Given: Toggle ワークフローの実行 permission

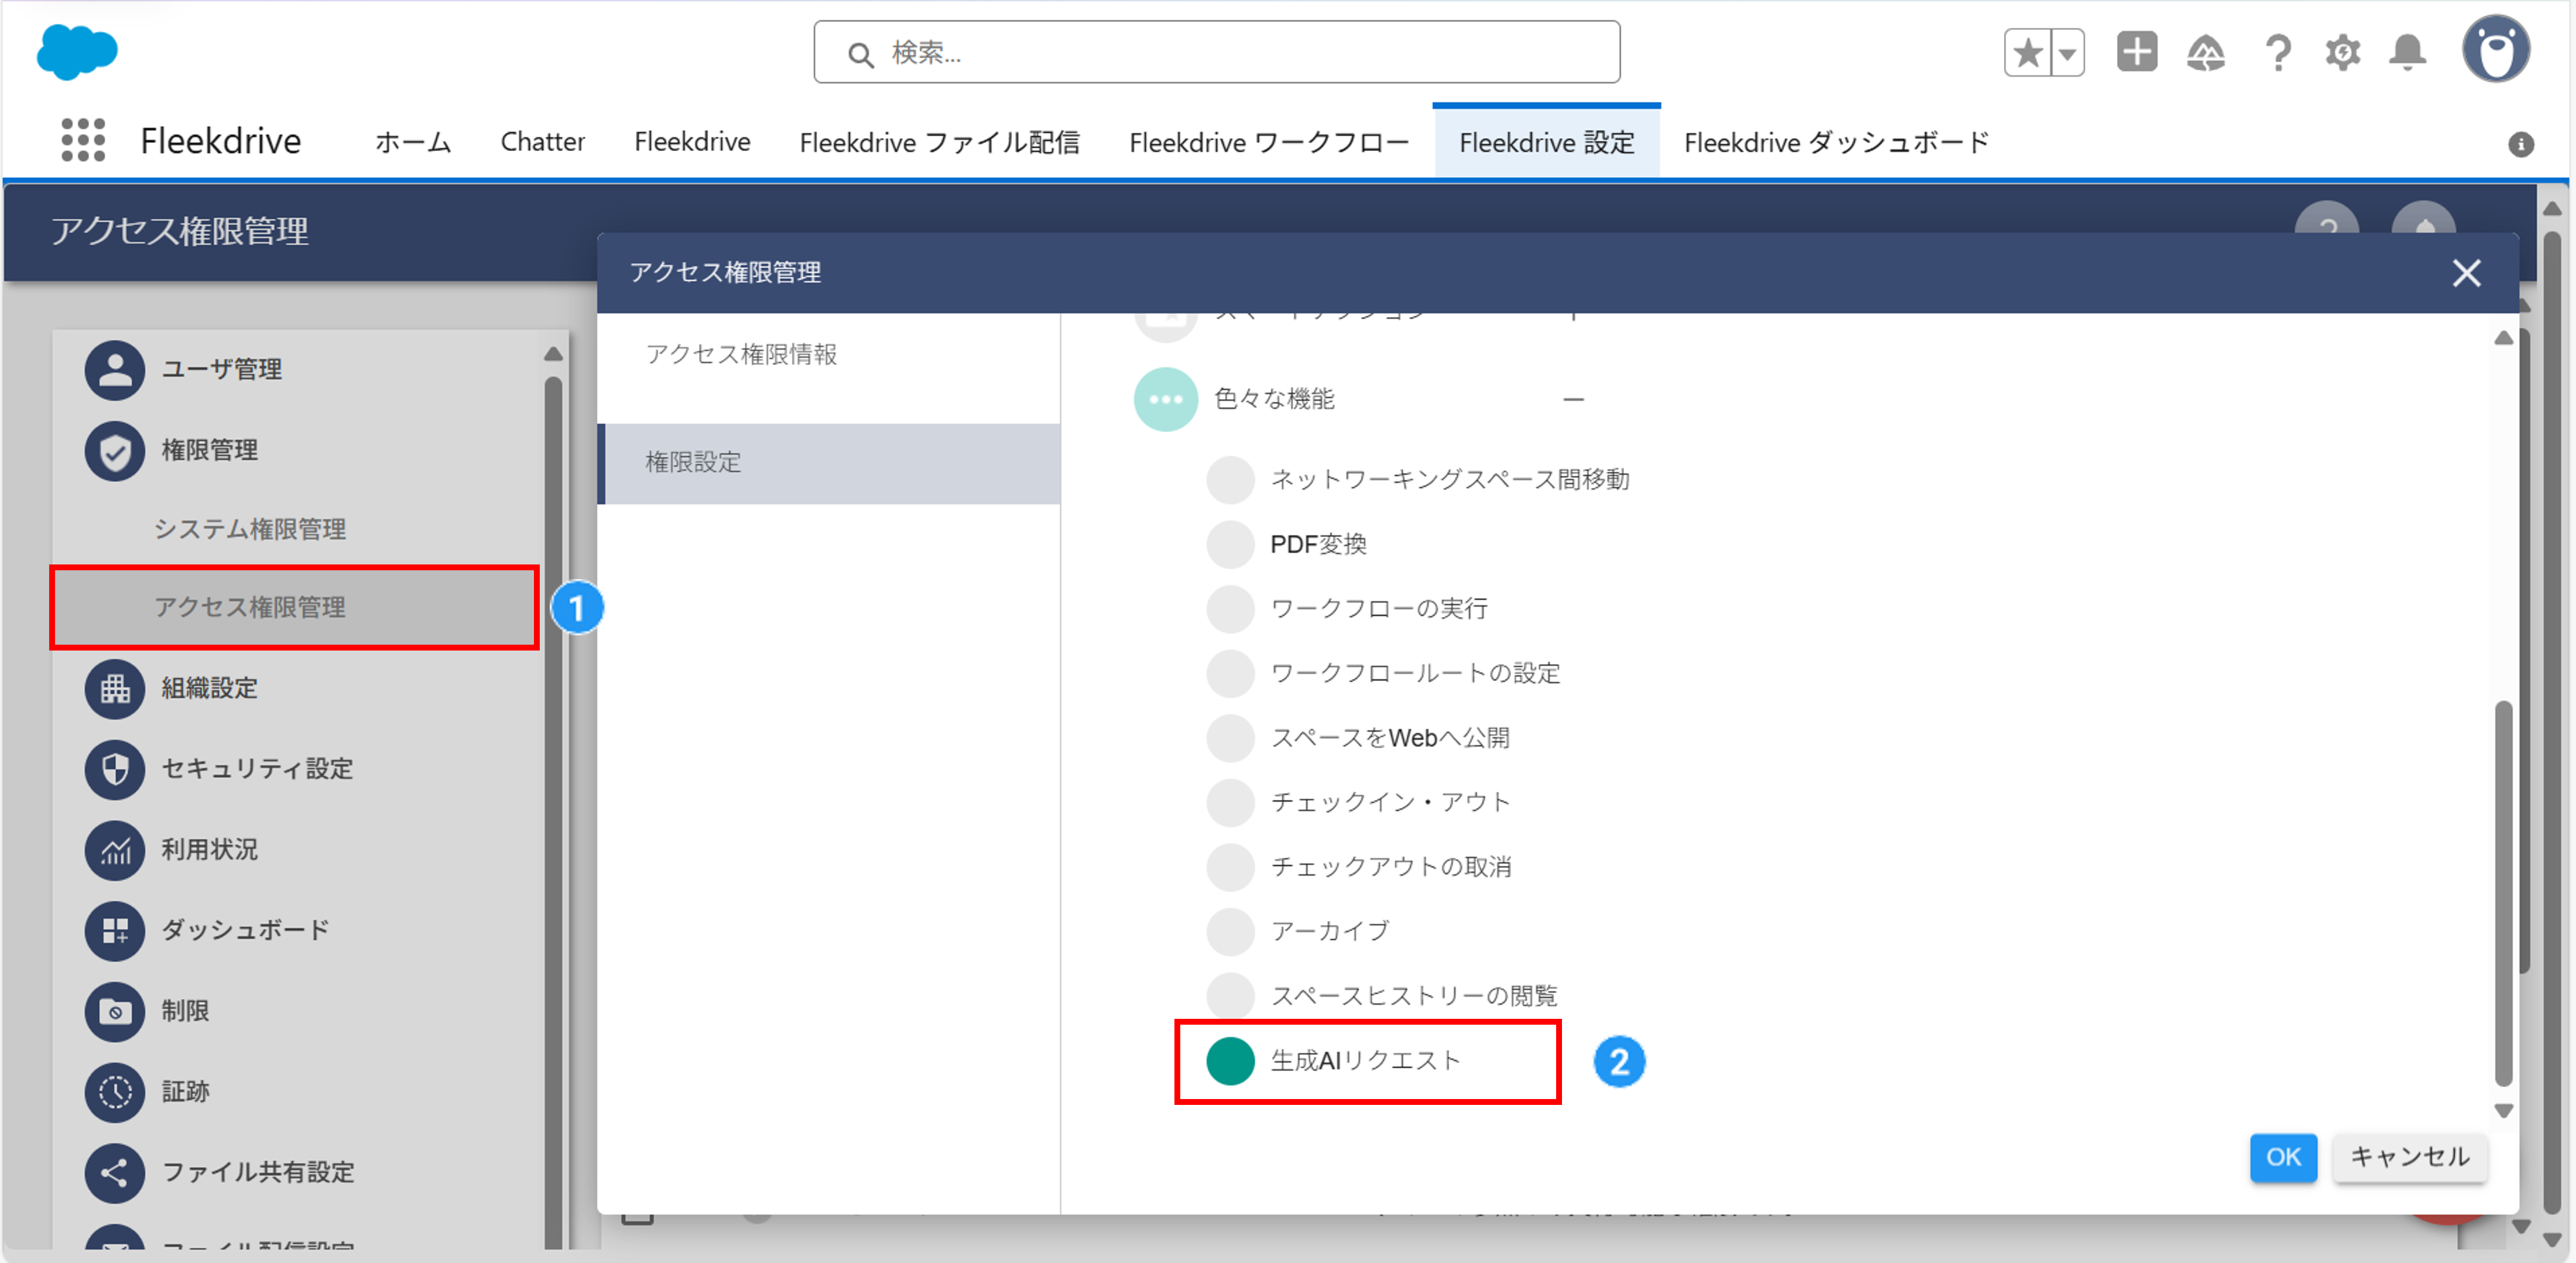Looking at the screenshot, I should [x=1230, y=609].
